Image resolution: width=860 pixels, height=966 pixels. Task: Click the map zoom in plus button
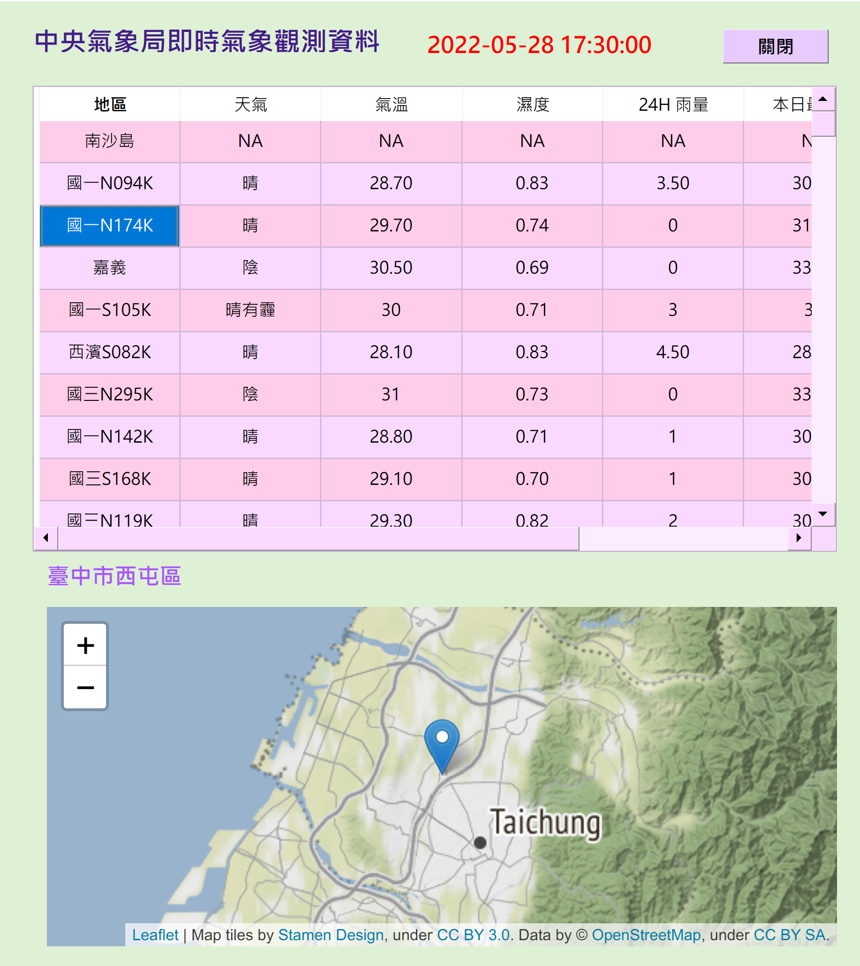pyautogui.click(x=85, y=645)
